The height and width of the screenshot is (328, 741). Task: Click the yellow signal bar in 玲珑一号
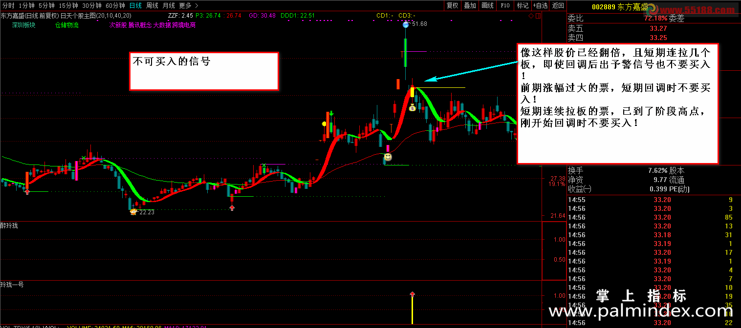click(412, 310)
